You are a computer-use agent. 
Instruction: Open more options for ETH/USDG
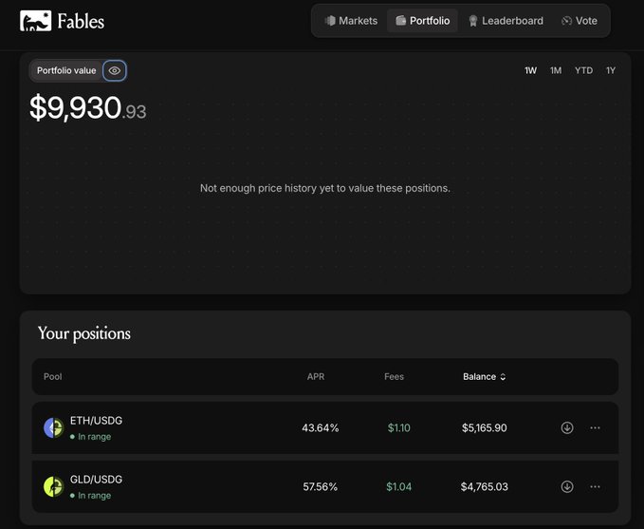[595, 428]
